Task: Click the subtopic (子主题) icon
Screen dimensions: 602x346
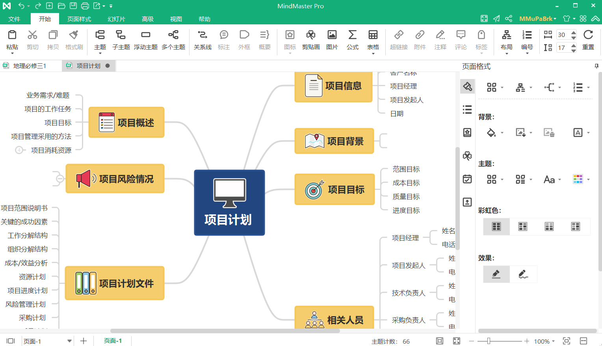Action: [x=121, y=39]
